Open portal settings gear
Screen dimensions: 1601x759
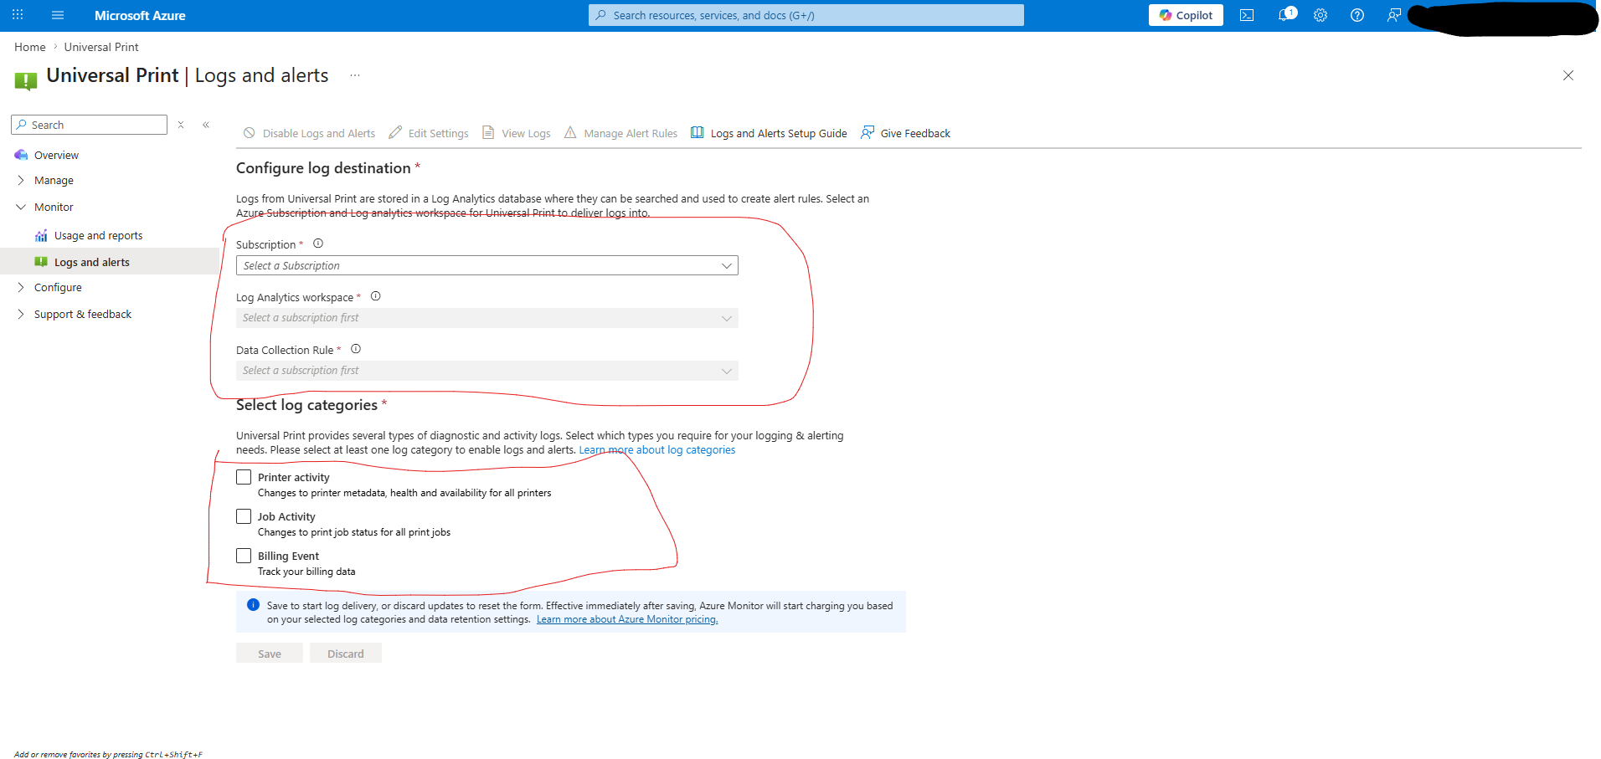coord(1320,15)
